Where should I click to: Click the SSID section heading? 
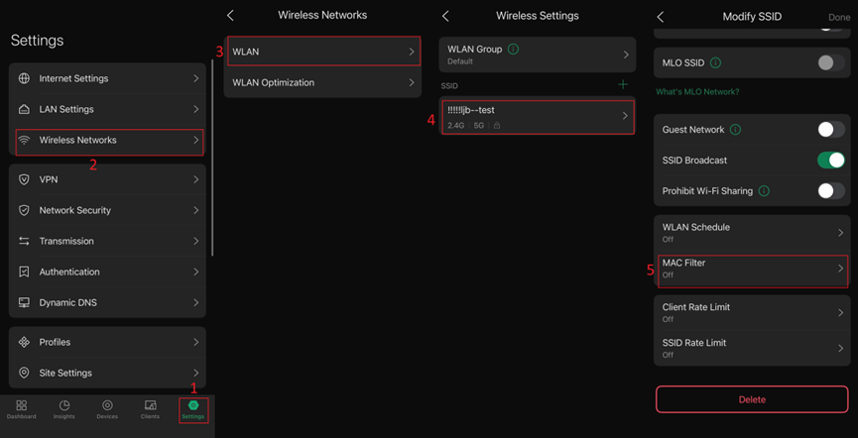(x=449, y=86)
